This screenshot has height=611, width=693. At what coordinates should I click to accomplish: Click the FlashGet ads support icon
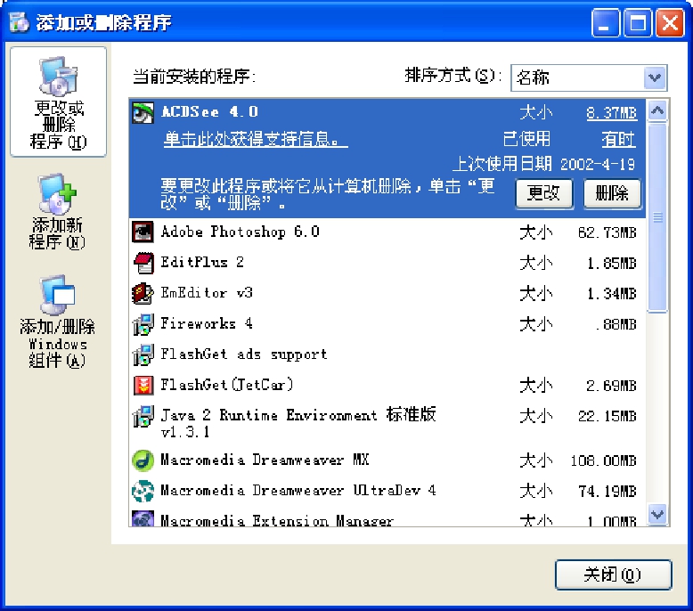click(x=143, y=354)
